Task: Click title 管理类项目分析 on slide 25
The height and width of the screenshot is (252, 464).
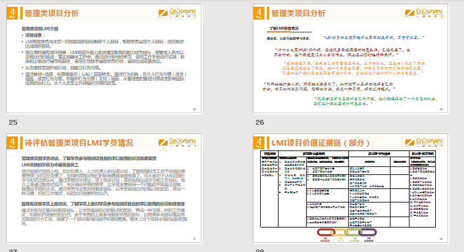Action: tap(52, 12)
